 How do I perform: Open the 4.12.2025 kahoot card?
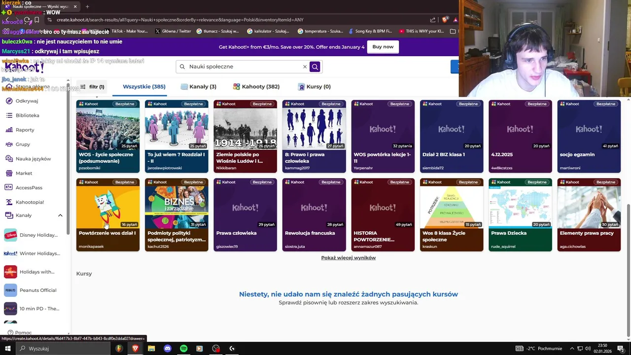(x=520, y=137)
